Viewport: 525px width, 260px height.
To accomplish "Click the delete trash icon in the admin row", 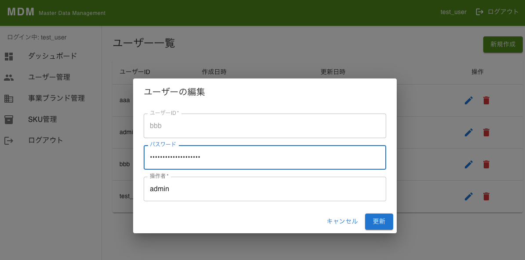I will [x=486, y=132].
